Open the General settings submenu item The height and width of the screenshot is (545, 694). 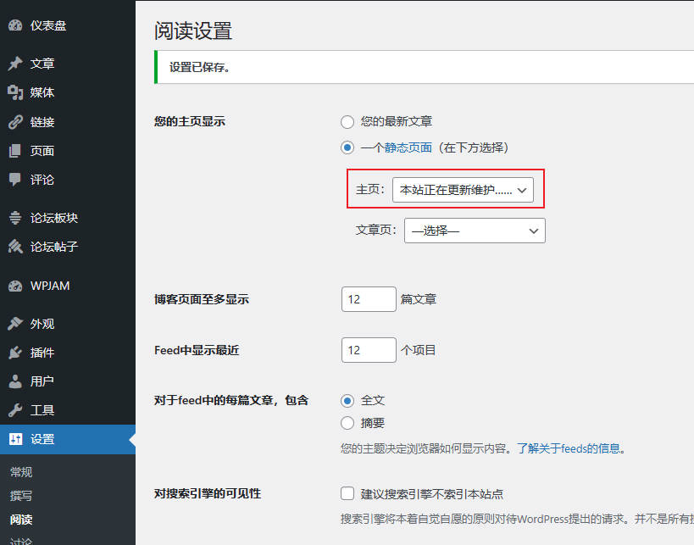point(21,472)
